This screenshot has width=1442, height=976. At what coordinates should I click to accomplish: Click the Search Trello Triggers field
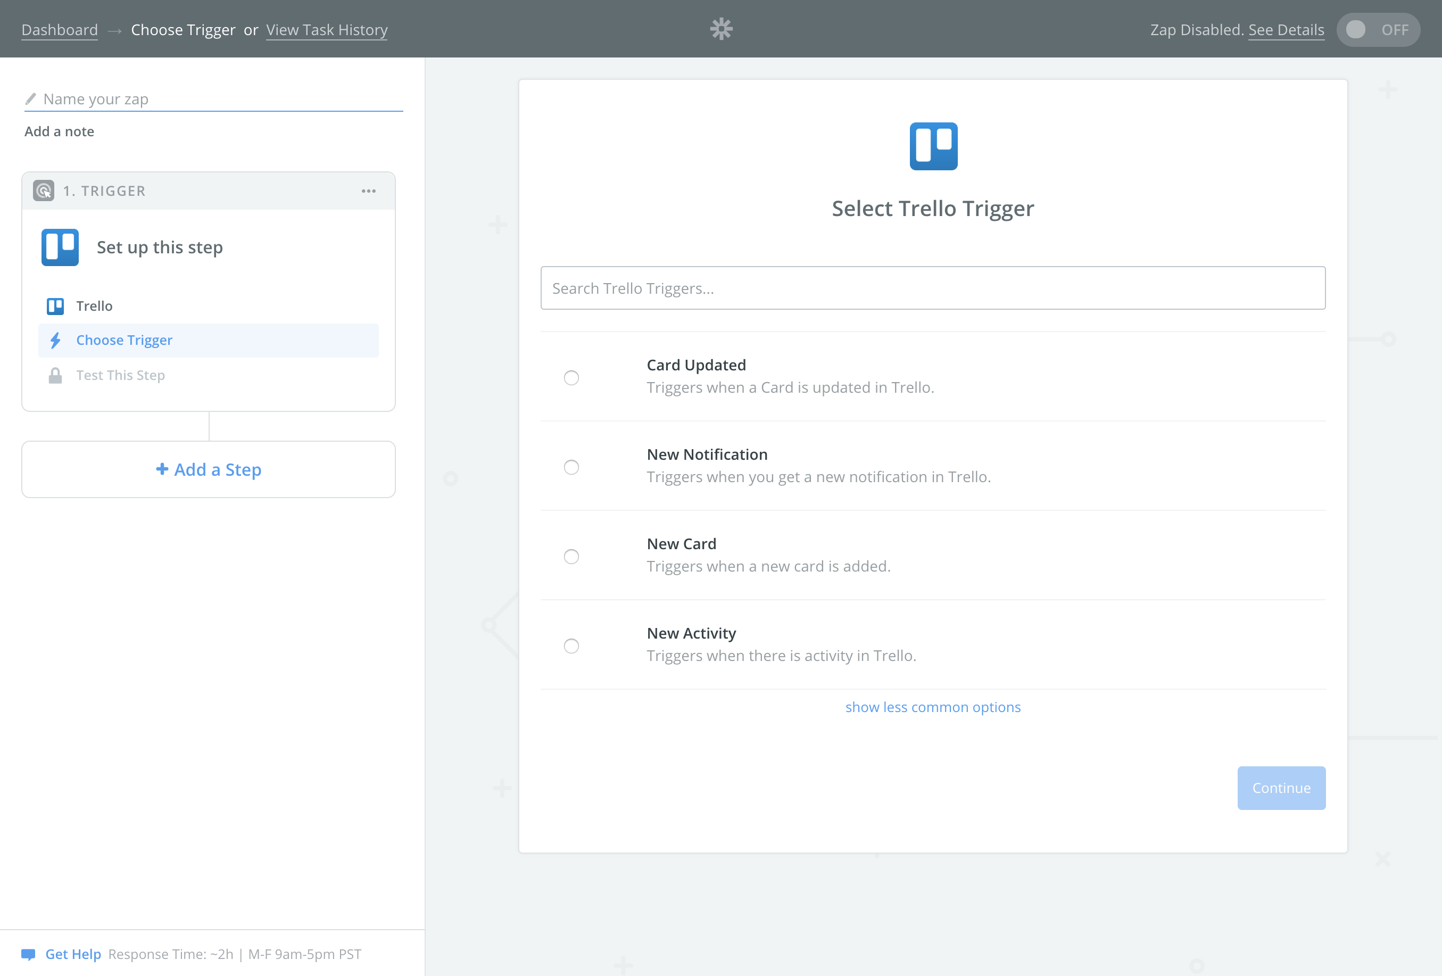click(x=933, y=288)
